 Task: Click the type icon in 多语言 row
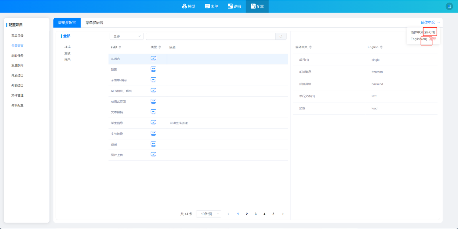point(154,59)
